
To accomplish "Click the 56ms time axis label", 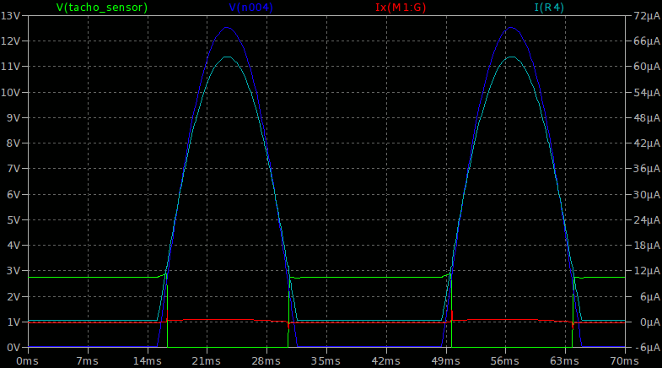I will (x=505, y=361).
